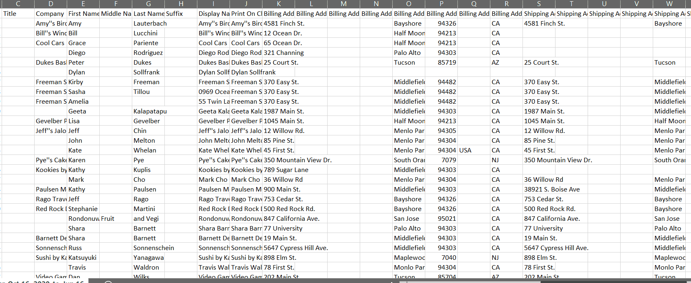Select billing address 65 Ocean Dr.

pyautogui.click(x=279, y=43)
